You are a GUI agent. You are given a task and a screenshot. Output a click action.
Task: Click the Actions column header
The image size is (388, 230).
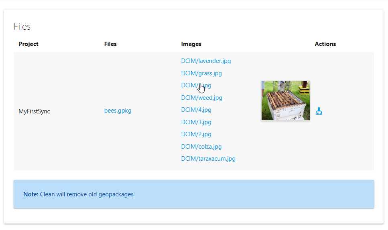pyautogui.click(x=325, y=44)
